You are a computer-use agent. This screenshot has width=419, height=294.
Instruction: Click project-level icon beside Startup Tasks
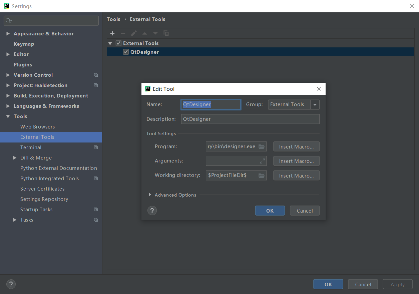click(x=96, y=210)
